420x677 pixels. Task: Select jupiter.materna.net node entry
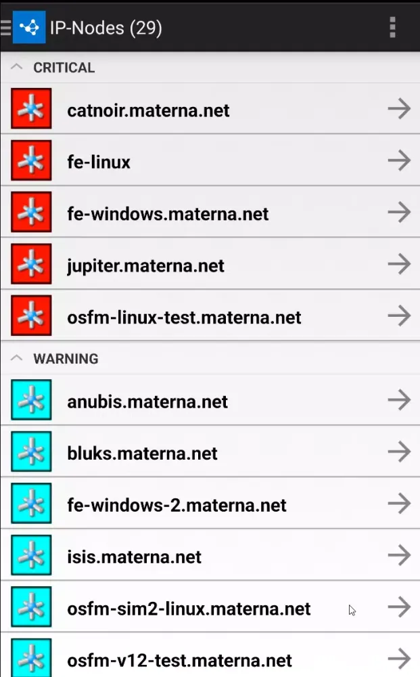click(x=145, y=265)
